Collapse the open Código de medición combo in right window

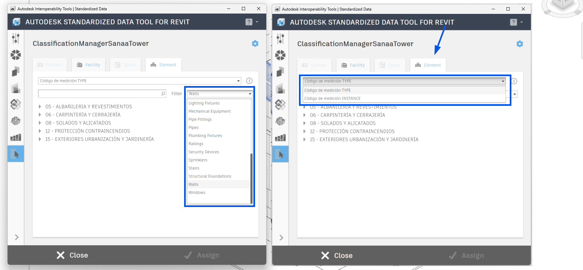(404, 81)
